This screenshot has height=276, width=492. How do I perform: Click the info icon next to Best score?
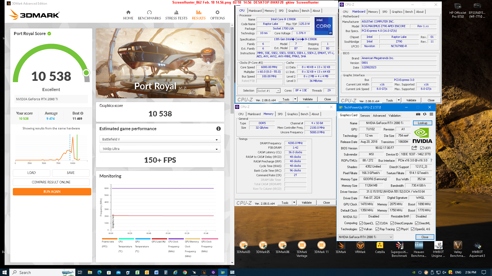point(82,113)
